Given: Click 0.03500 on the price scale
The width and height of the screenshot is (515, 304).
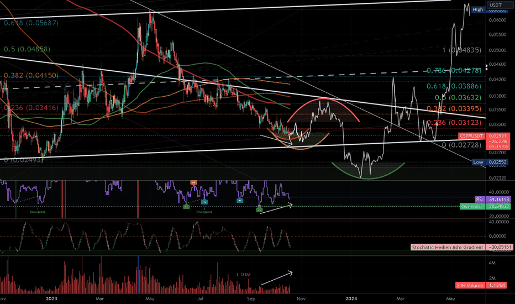Looking at the screenshot, I should pos(497,110).
